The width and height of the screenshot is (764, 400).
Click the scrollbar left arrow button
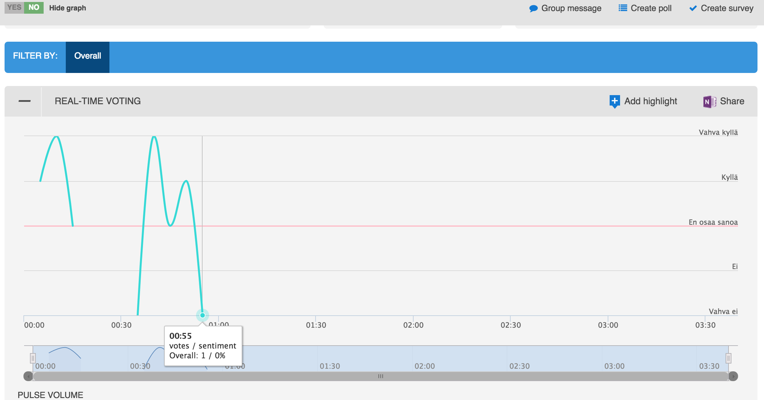click(x=28, y=376)
